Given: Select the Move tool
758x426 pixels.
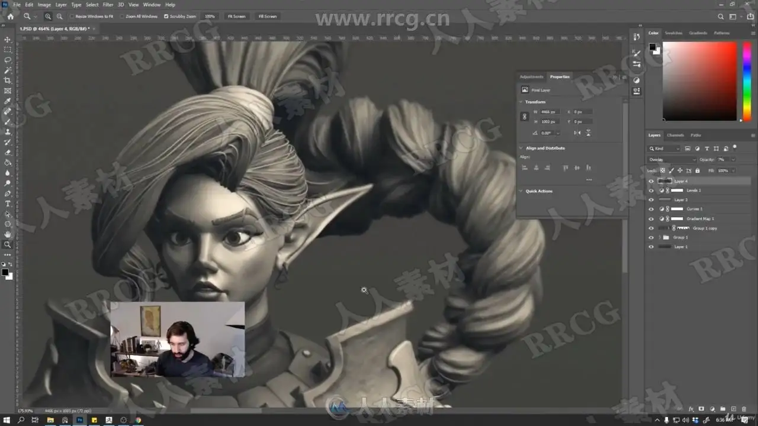Looking at the screenshot, I should (x=8, y=40).
